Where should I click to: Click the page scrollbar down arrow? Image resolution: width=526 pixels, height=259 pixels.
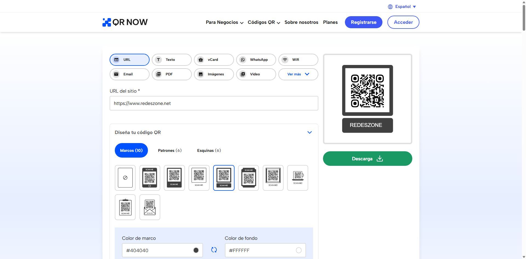[524, 257]
